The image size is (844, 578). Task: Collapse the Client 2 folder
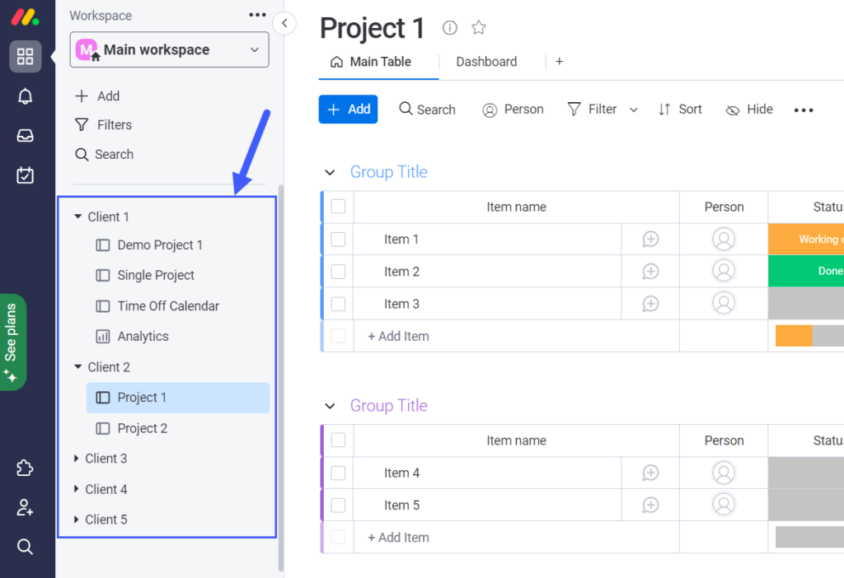click(x=78, y=366)
